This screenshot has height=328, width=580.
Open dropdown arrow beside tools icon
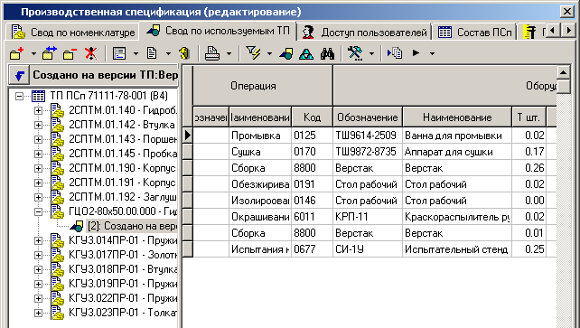pyautogui.click(x=371, y=54)
